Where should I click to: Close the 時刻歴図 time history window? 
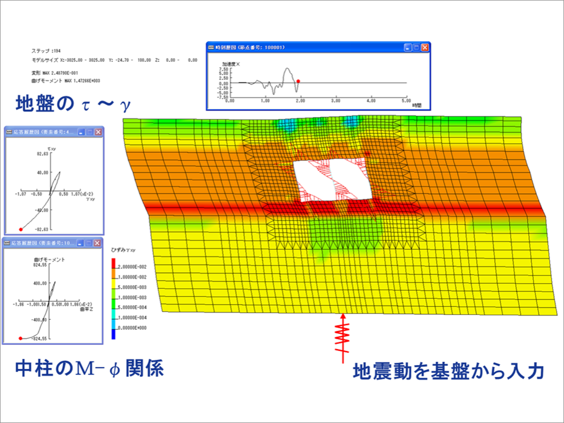point(424,48)
